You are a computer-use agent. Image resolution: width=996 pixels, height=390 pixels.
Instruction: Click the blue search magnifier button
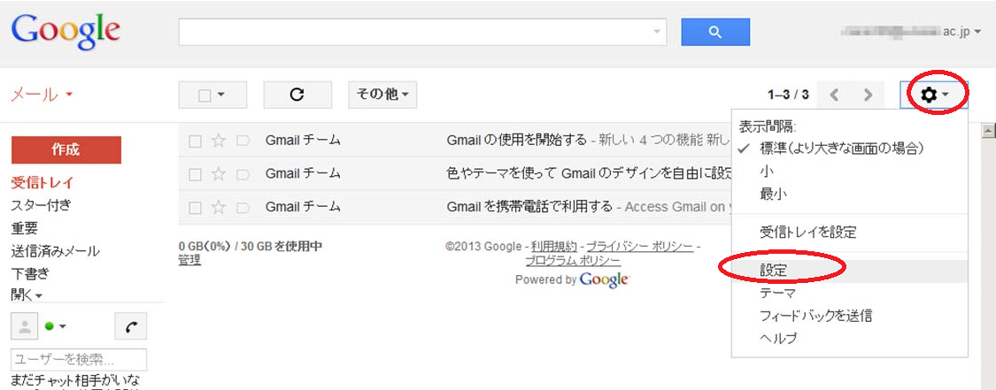click(715, 32)
